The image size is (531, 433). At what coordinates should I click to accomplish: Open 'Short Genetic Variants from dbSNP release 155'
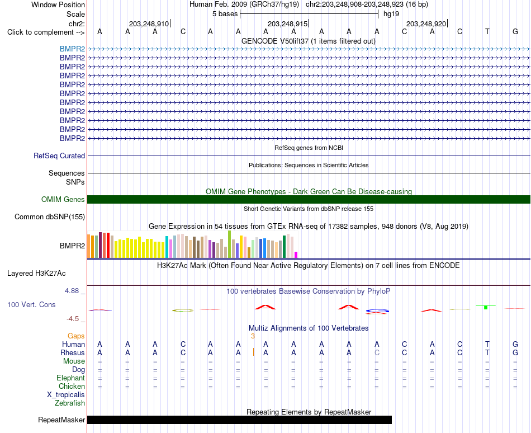click(x=309, y=209)
